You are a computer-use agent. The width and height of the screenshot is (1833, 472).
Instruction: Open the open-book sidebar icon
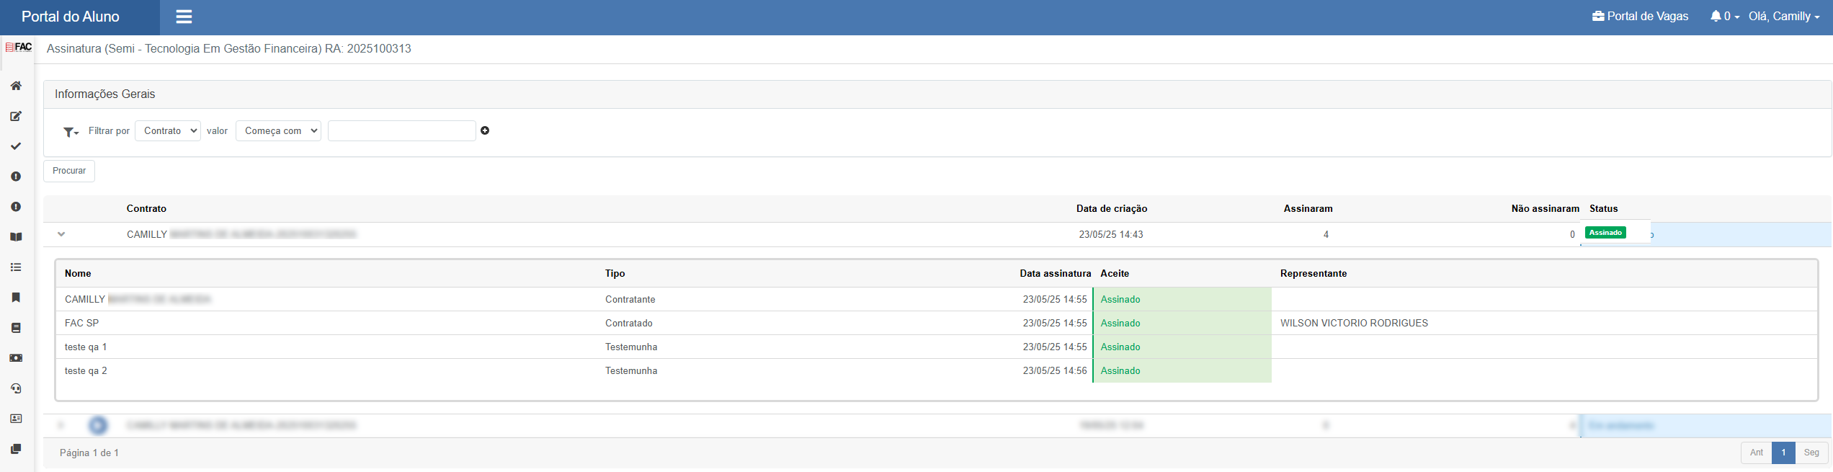point(16,237)
